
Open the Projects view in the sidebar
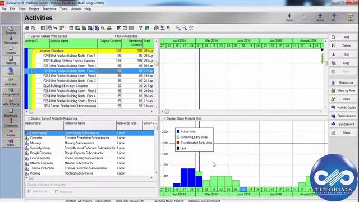pyautogui.click(x=11, y=30)
